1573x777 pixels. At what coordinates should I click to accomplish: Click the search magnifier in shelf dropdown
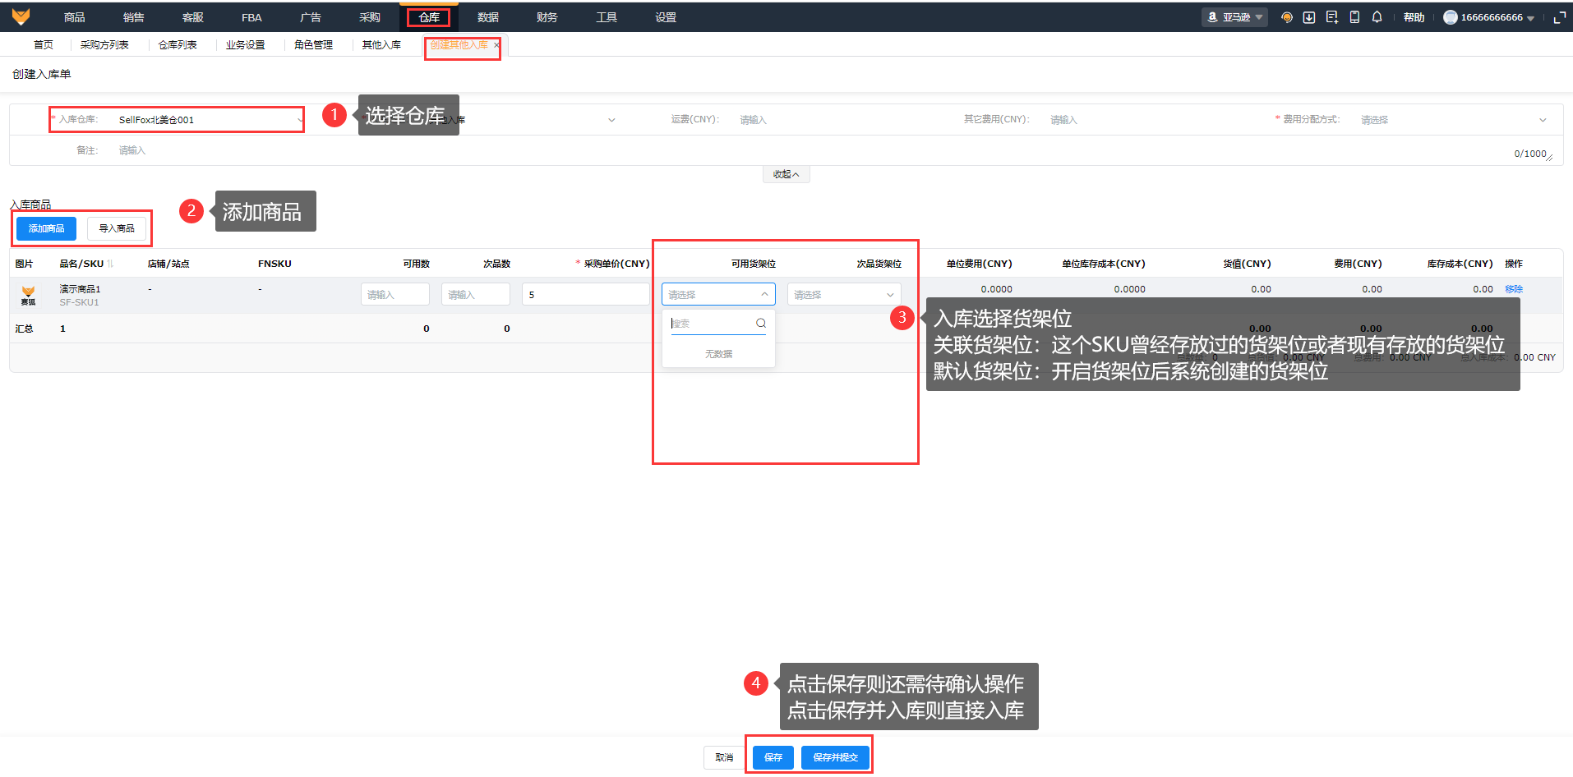(x=761, y=323)
